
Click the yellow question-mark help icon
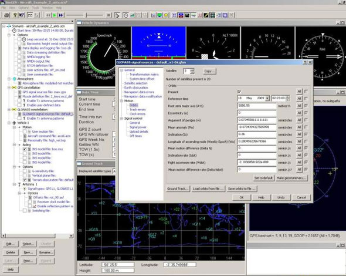[15, 15]
